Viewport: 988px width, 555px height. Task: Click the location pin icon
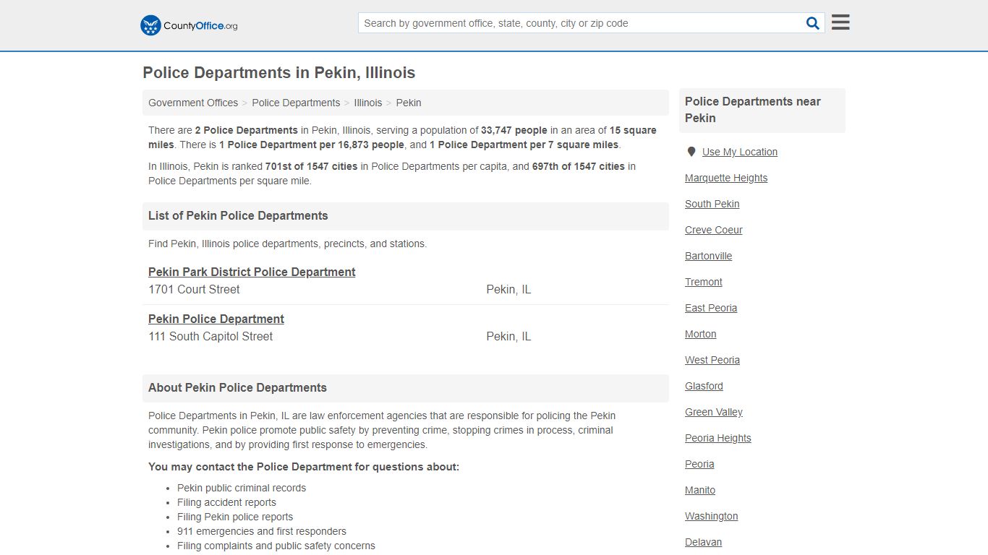click(x=691, y=152)
